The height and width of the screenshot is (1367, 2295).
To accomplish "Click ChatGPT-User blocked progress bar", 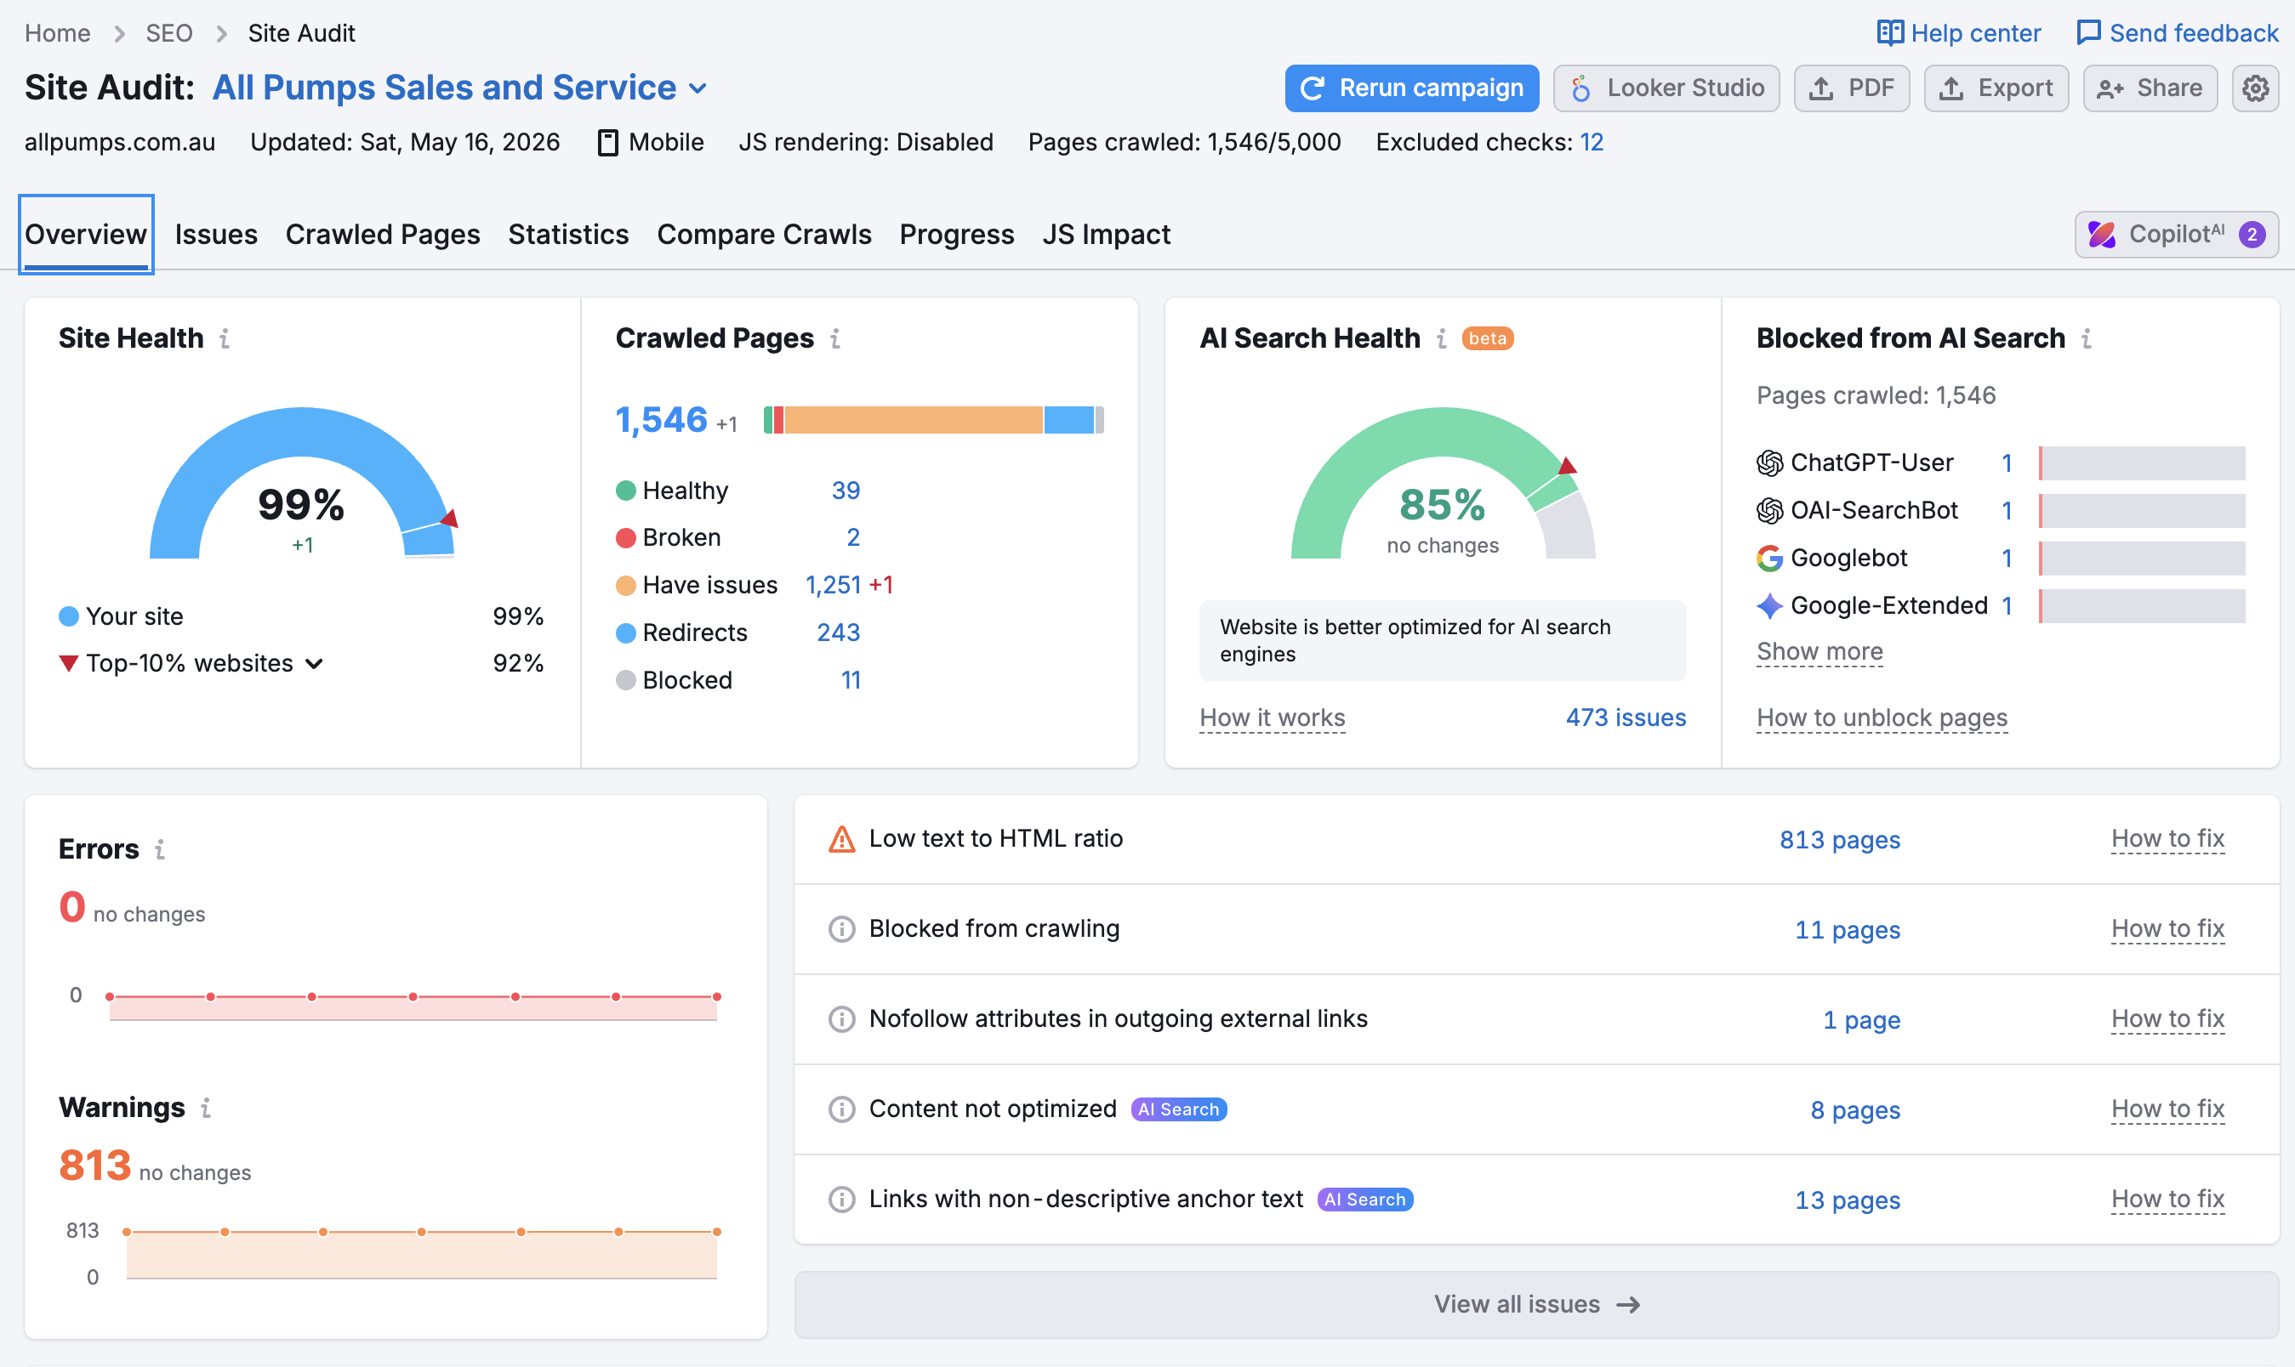I will 2142,463.
